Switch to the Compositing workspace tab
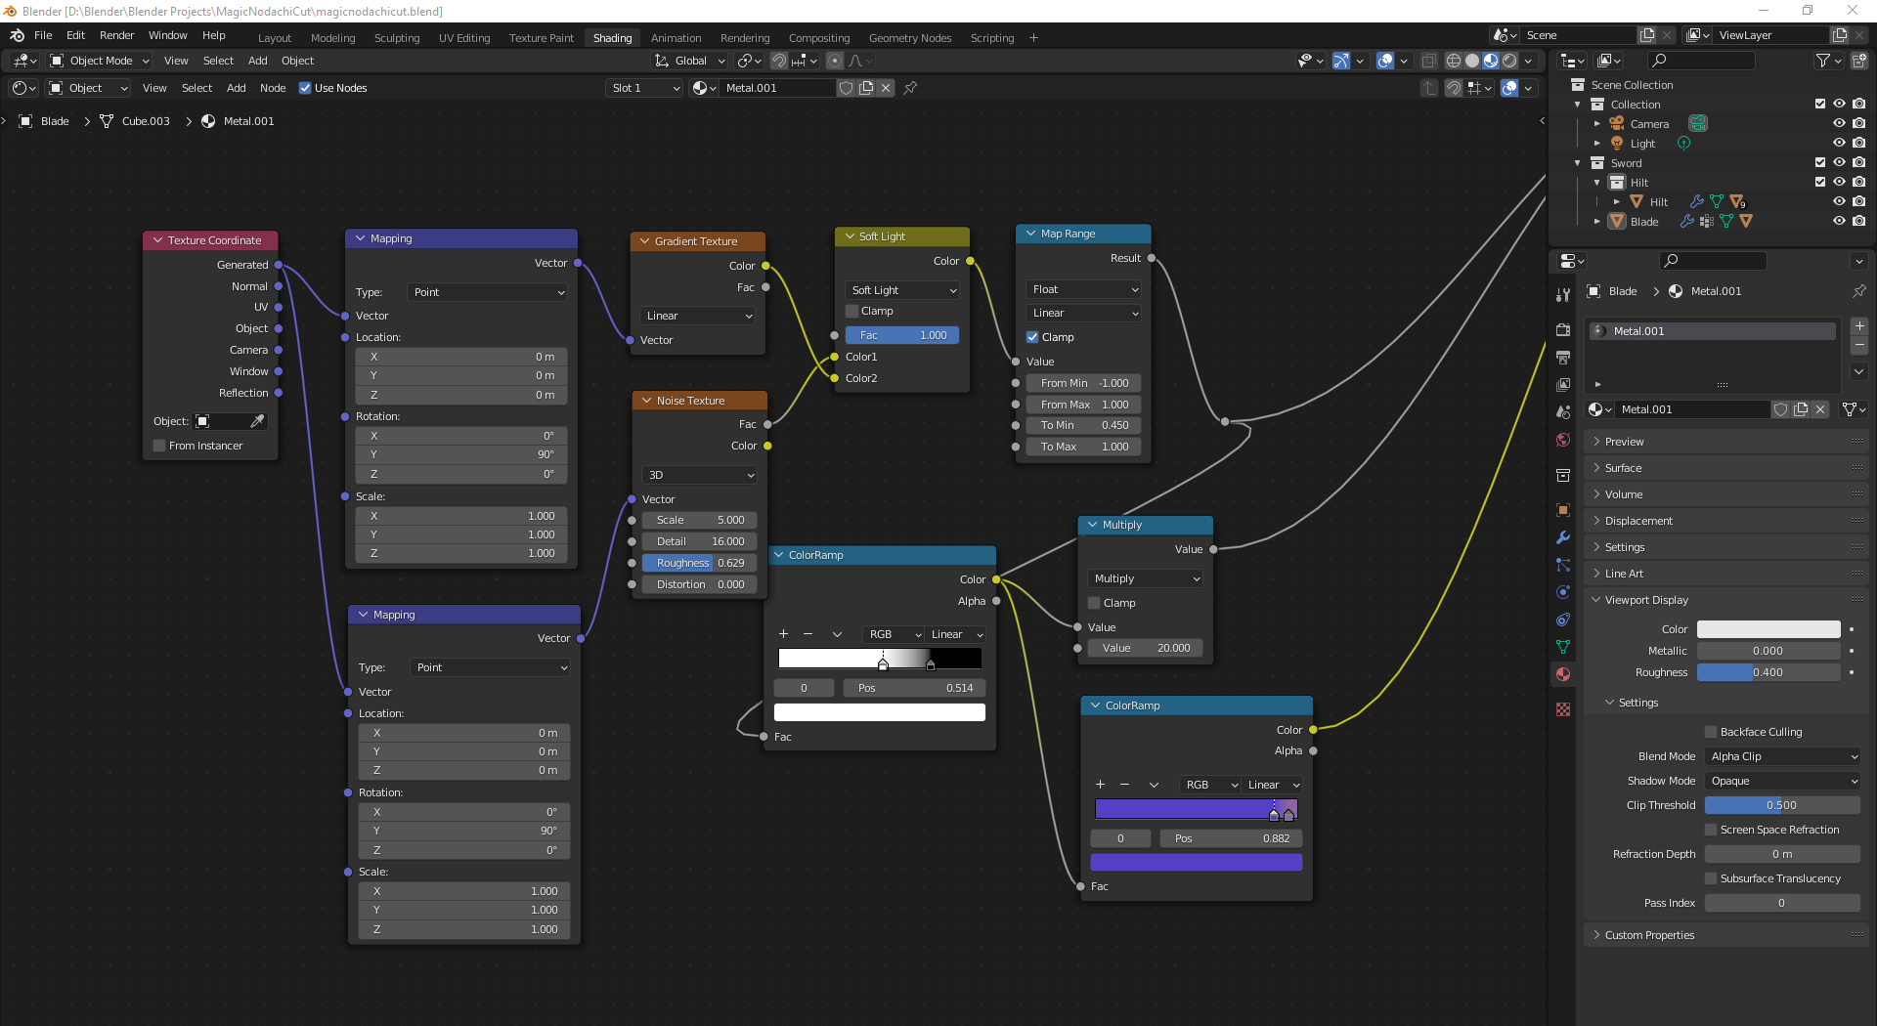 pyautogui.click(x=819, y=38)
